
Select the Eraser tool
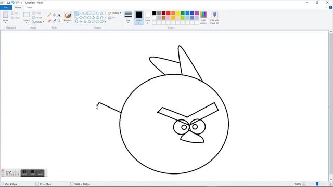[x=49, y=21]
